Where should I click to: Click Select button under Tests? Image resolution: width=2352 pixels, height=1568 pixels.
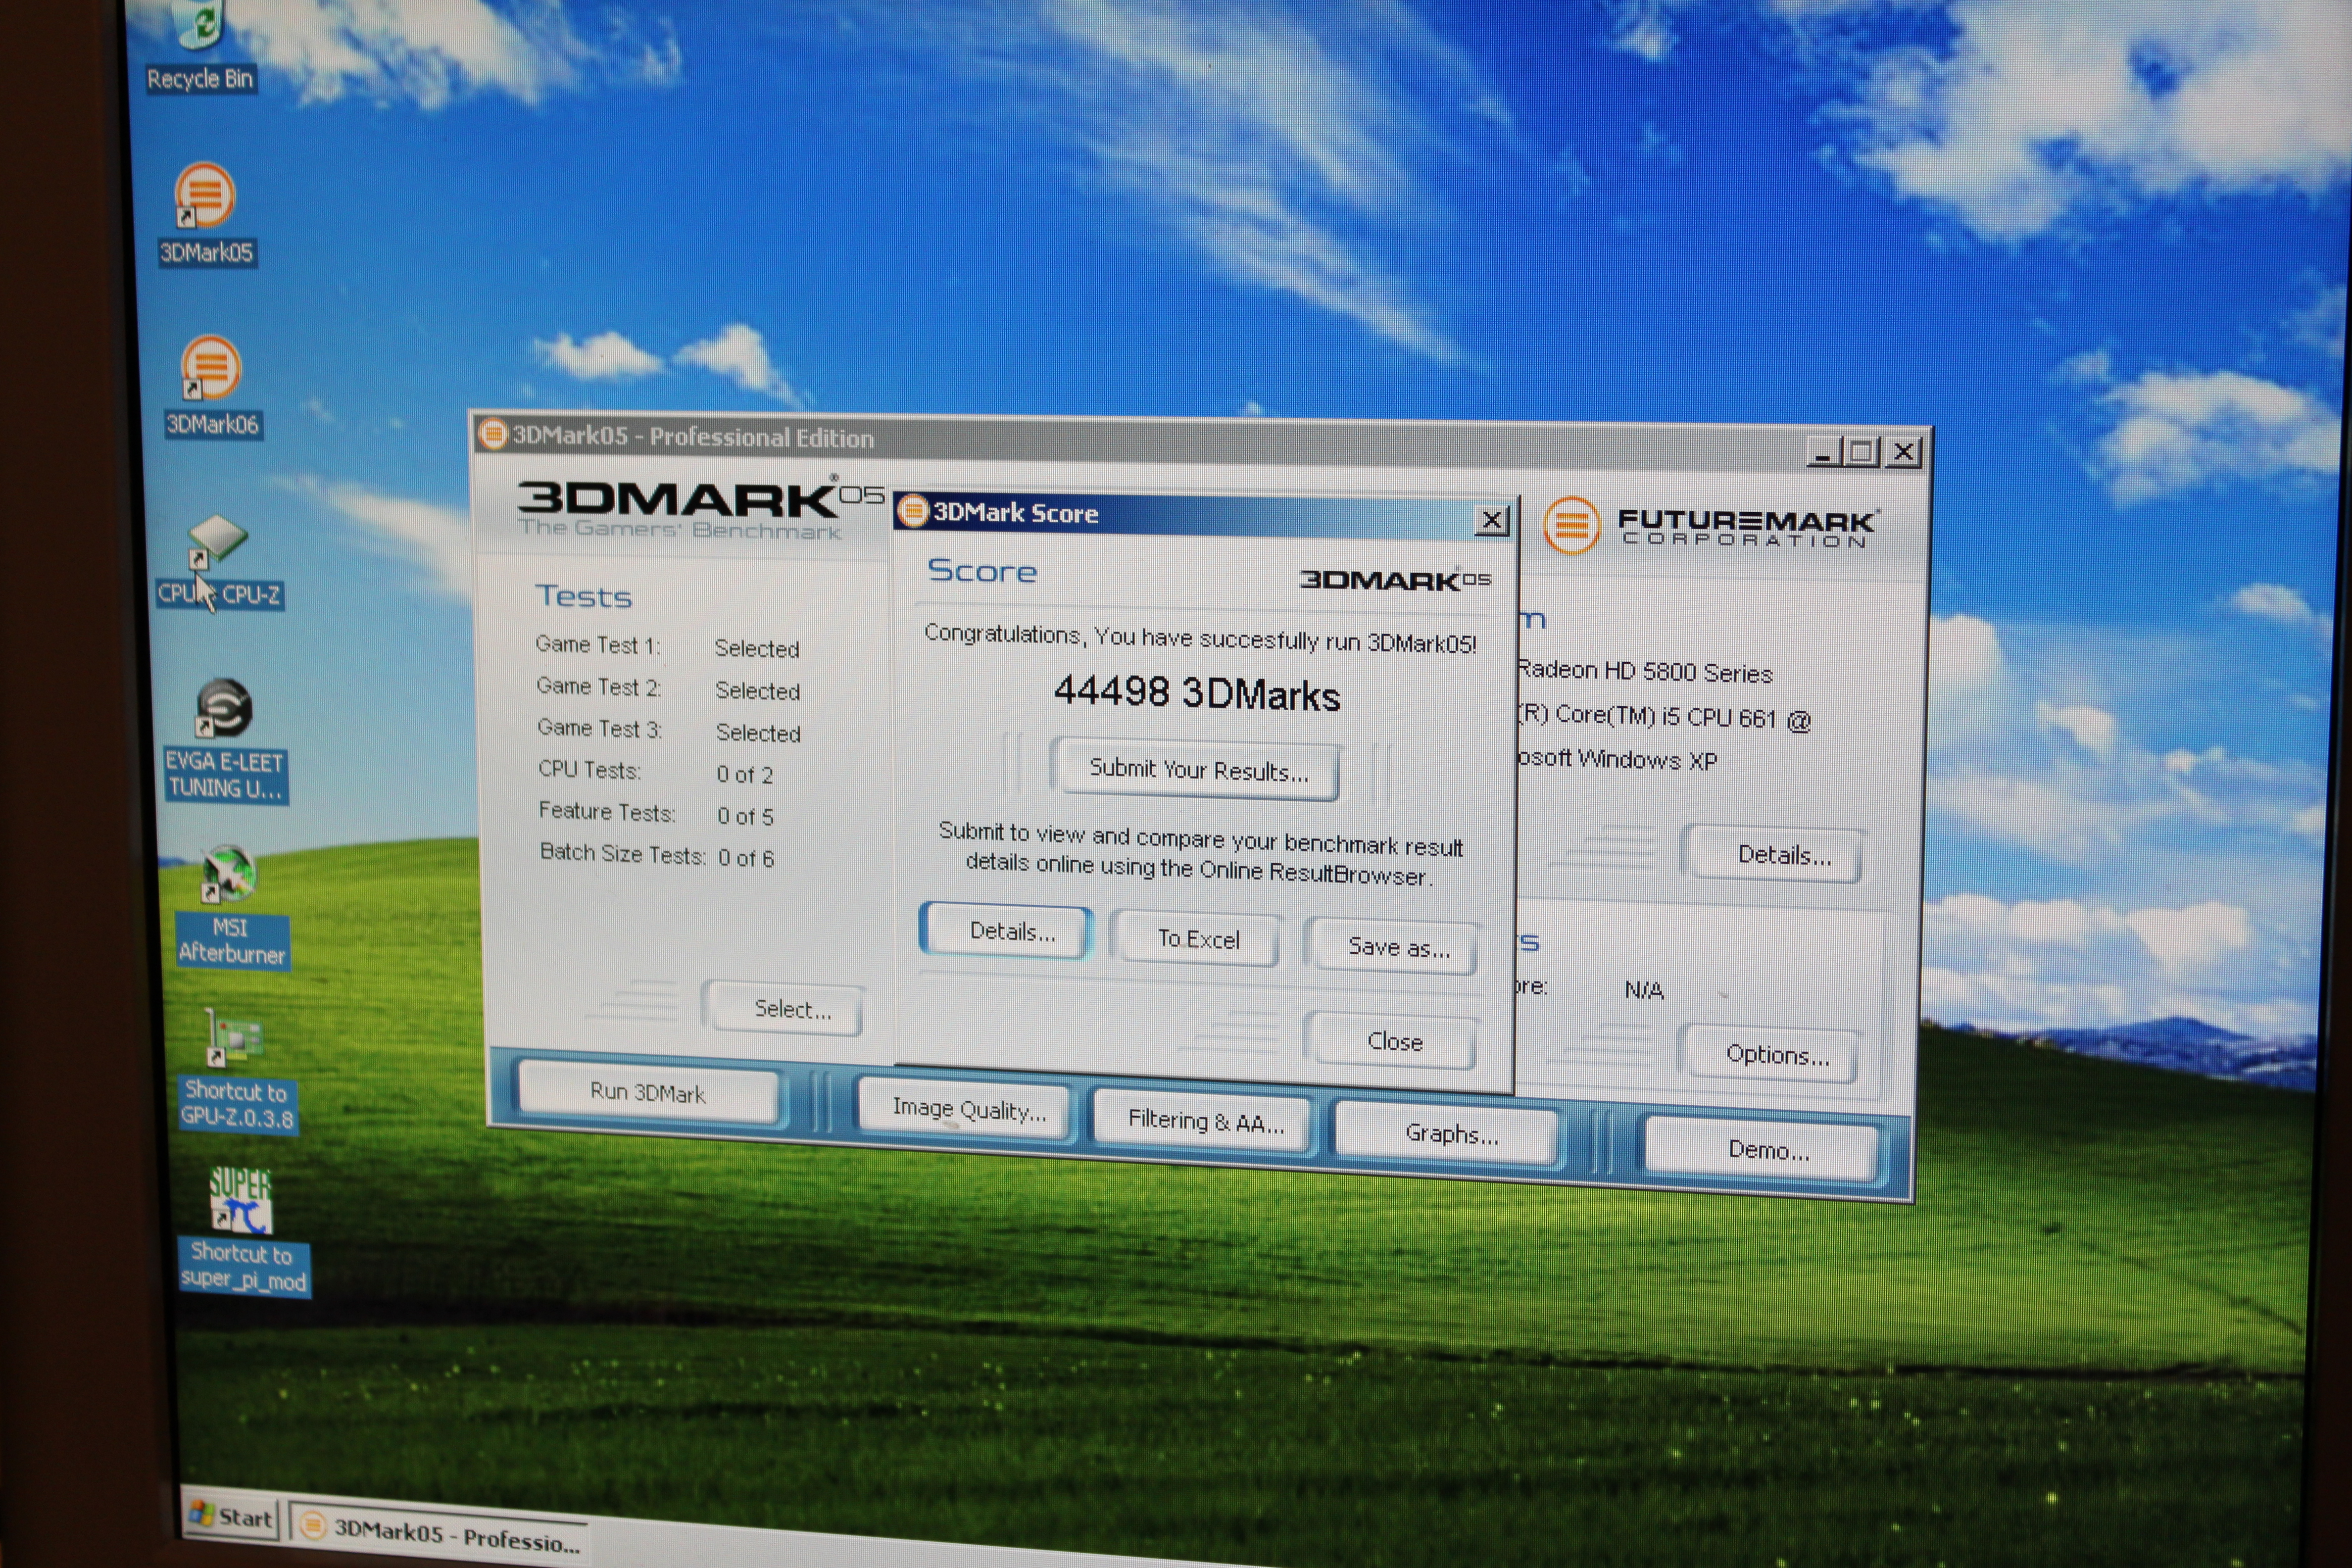[x=785, y=1008]
